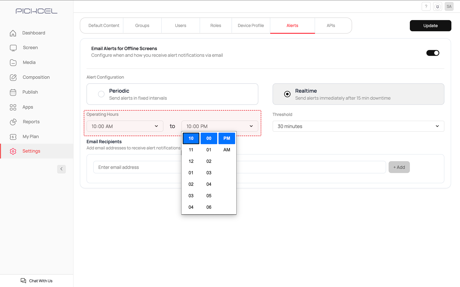Click the black Update button
This screenshot has height=287, width=460.
pos(430,26)
